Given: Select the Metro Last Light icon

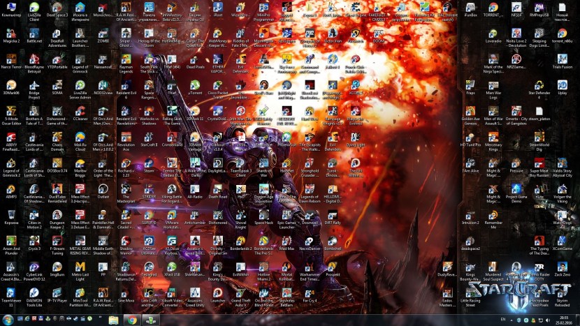Looking at the screenshot, I should coord(80,267).
